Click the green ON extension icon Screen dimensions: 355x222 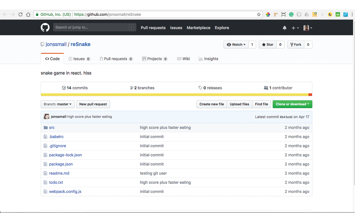click(338, 14)
